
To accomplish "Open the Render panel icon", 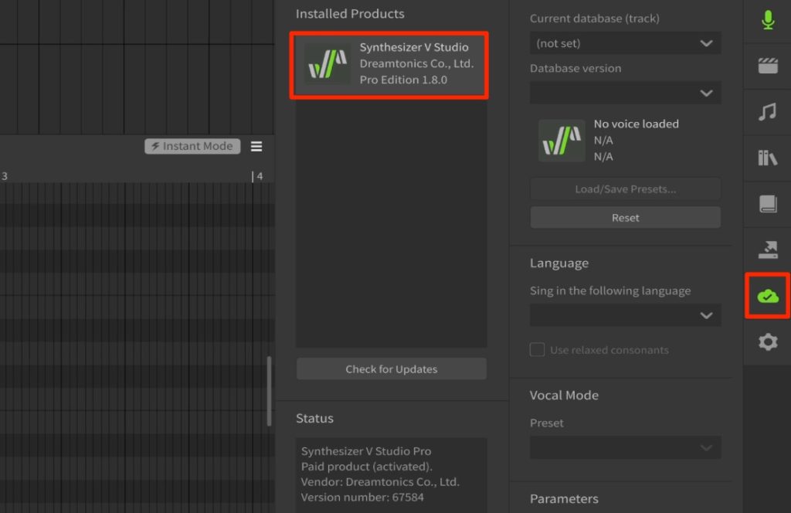I will [767, 249].
